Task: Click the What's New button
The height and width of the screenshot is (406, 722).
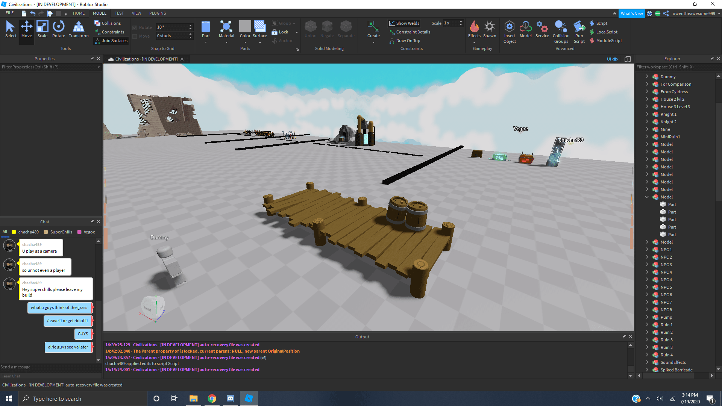Action: point(631,14)
